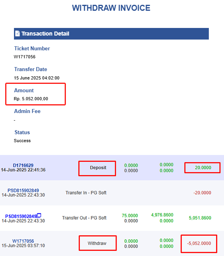This screenshot has width=224, height=256.
Task: Click the -5,052.0000 withdraw amount
Action: [x=199, y=243]
